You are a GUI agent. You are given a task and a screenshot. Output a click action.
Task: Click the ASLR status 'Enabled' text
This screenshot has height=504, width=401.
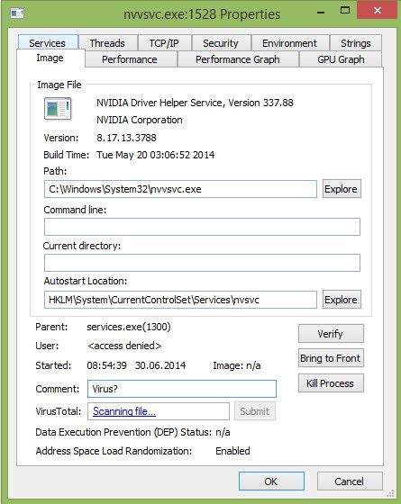coord(232,451)
